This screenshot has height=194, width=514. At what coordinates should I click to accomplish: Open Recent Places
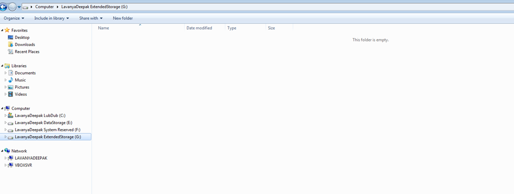(x=27, y=51)
